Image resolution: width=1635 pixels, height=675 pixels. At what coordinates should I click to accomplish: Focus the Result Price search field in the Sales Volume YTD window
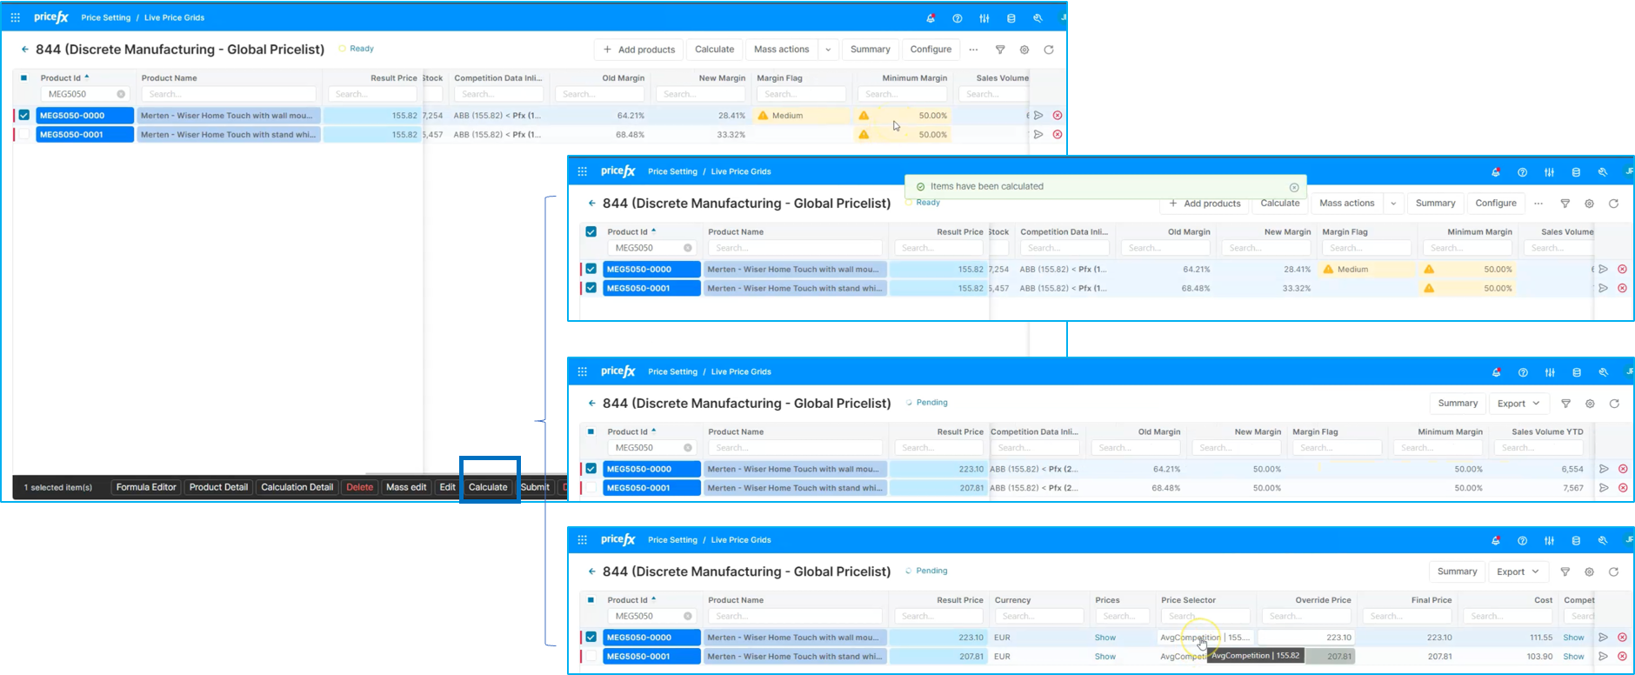(939, 448)
